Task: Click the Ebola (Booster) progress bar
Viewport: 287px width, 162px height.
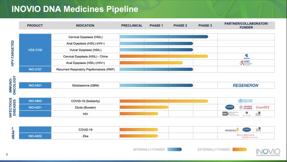Action: [144, 107]
